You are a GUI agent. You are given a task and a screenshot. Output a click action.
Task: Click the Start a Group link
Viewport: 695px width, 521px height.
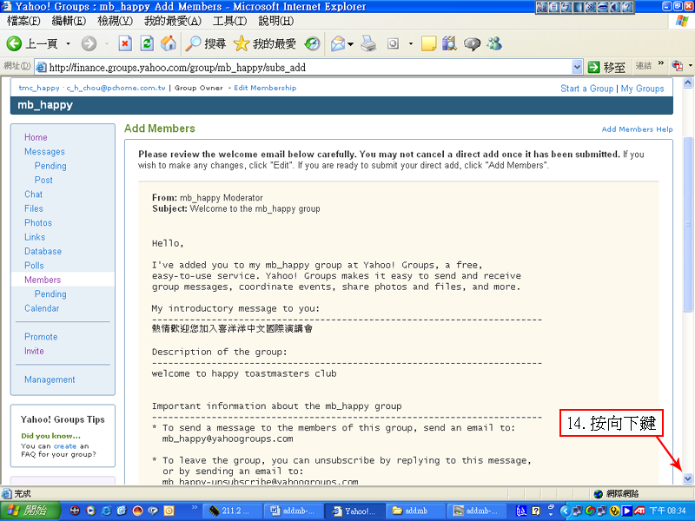[x=586, y=89]
